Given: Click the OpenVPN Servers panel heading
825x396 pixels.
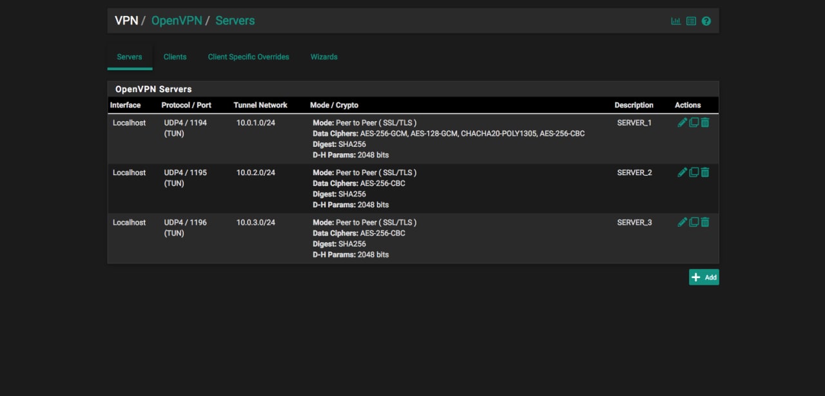Looking at the screenshot, I should pos(153,89).
